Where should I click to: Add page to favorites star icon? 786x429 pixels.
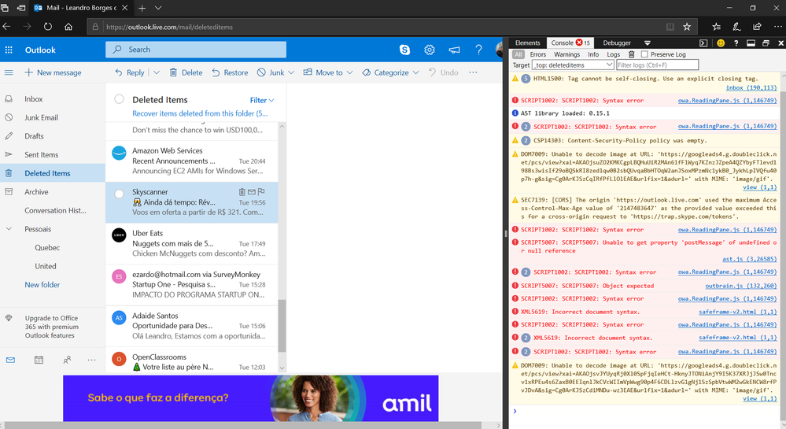click(x=687, y=27)
